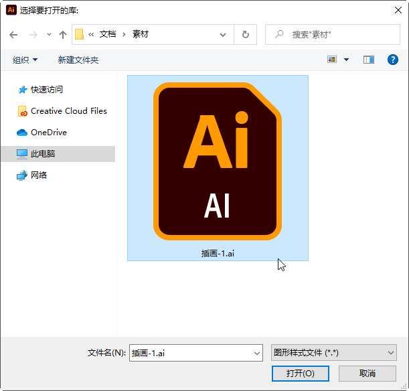Toggle the preview pane
The height and width of the screenshot is (391, 409).
(369, 60)
